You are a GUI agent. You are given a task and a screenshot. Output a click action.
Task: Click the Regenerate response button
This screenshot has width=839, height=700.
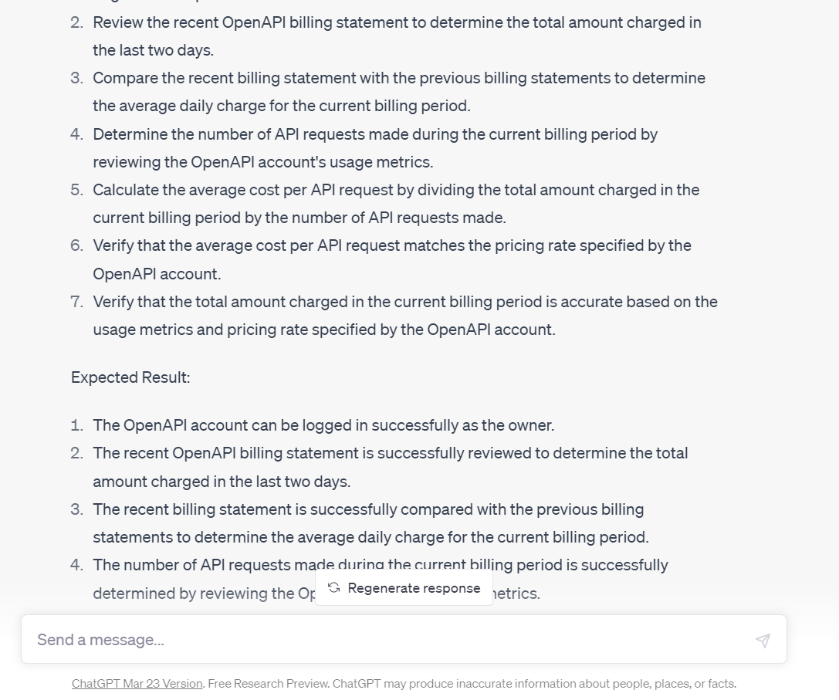tap(403, 587)
